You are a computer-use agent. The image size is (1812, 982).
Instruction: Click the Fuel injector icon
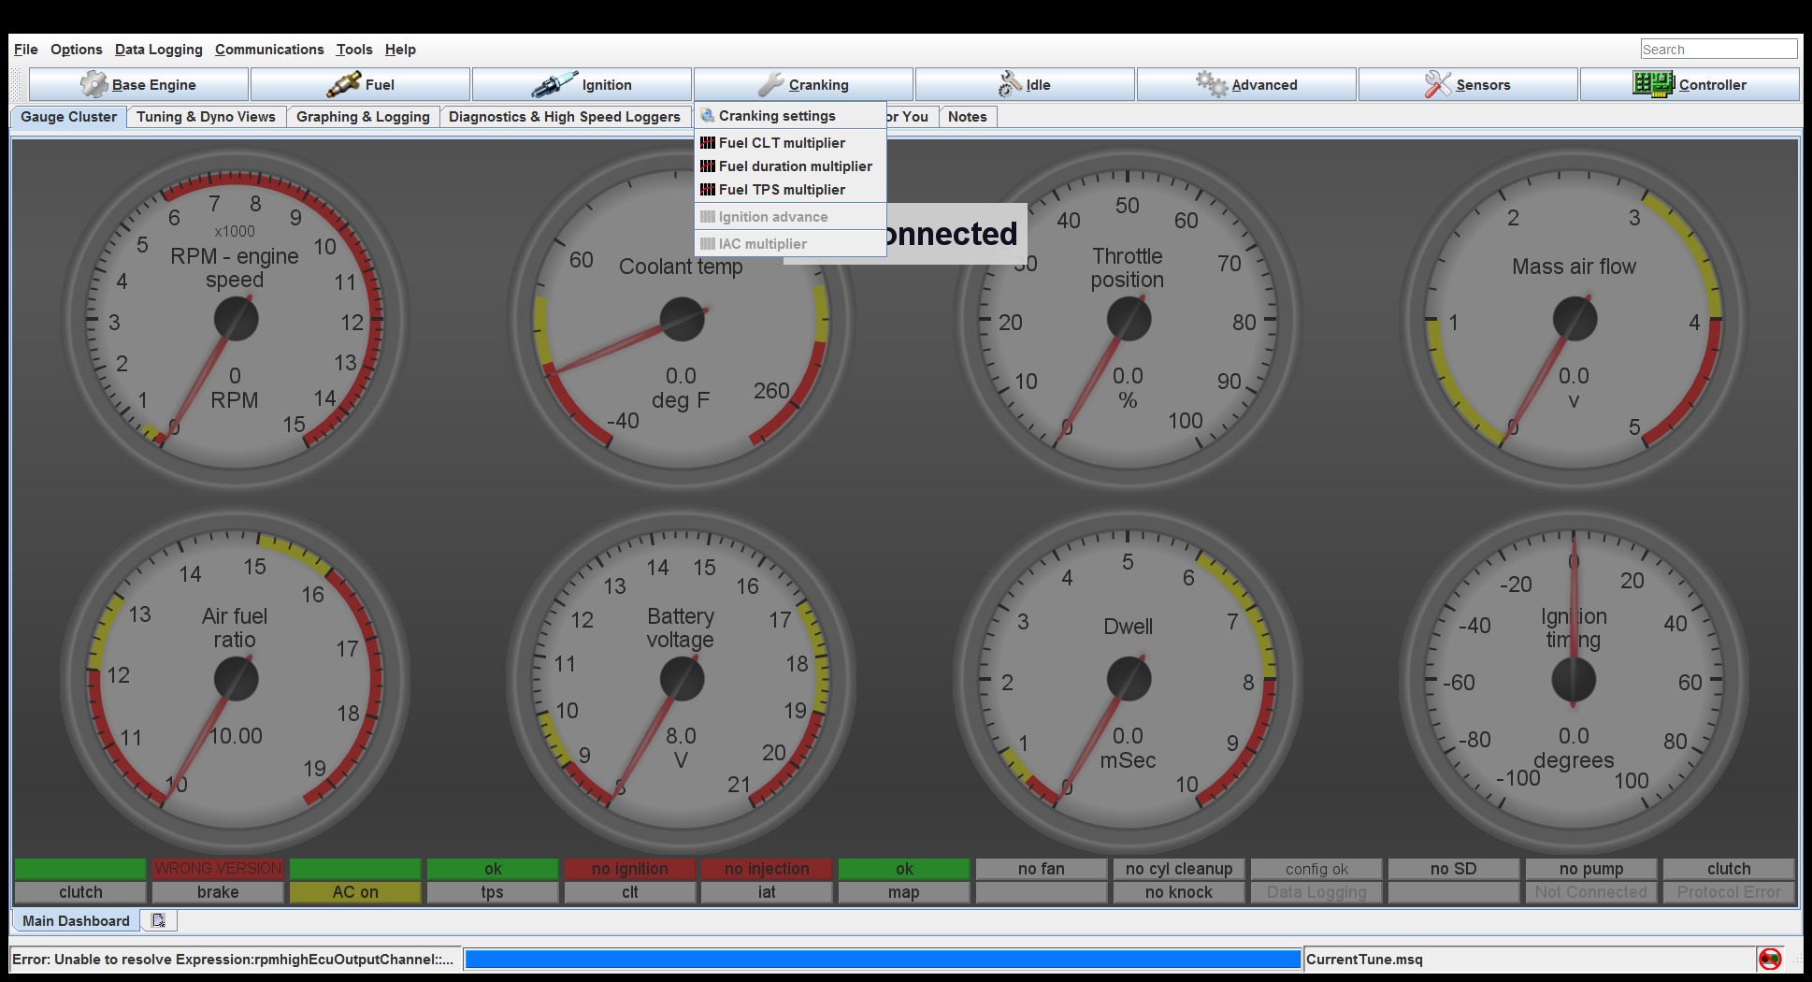[x=343, y=84]
